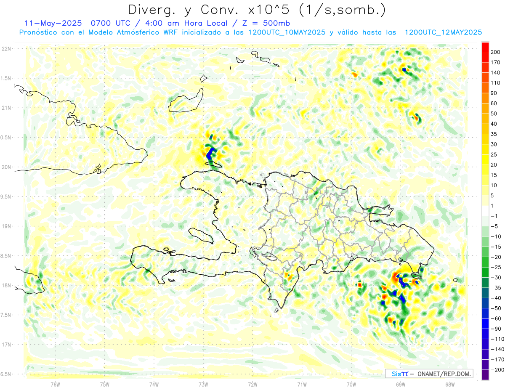Click the color bar value '-140'
Image resolution: width=505 pixels, height=390 pixels.
(x=497, y=349)
